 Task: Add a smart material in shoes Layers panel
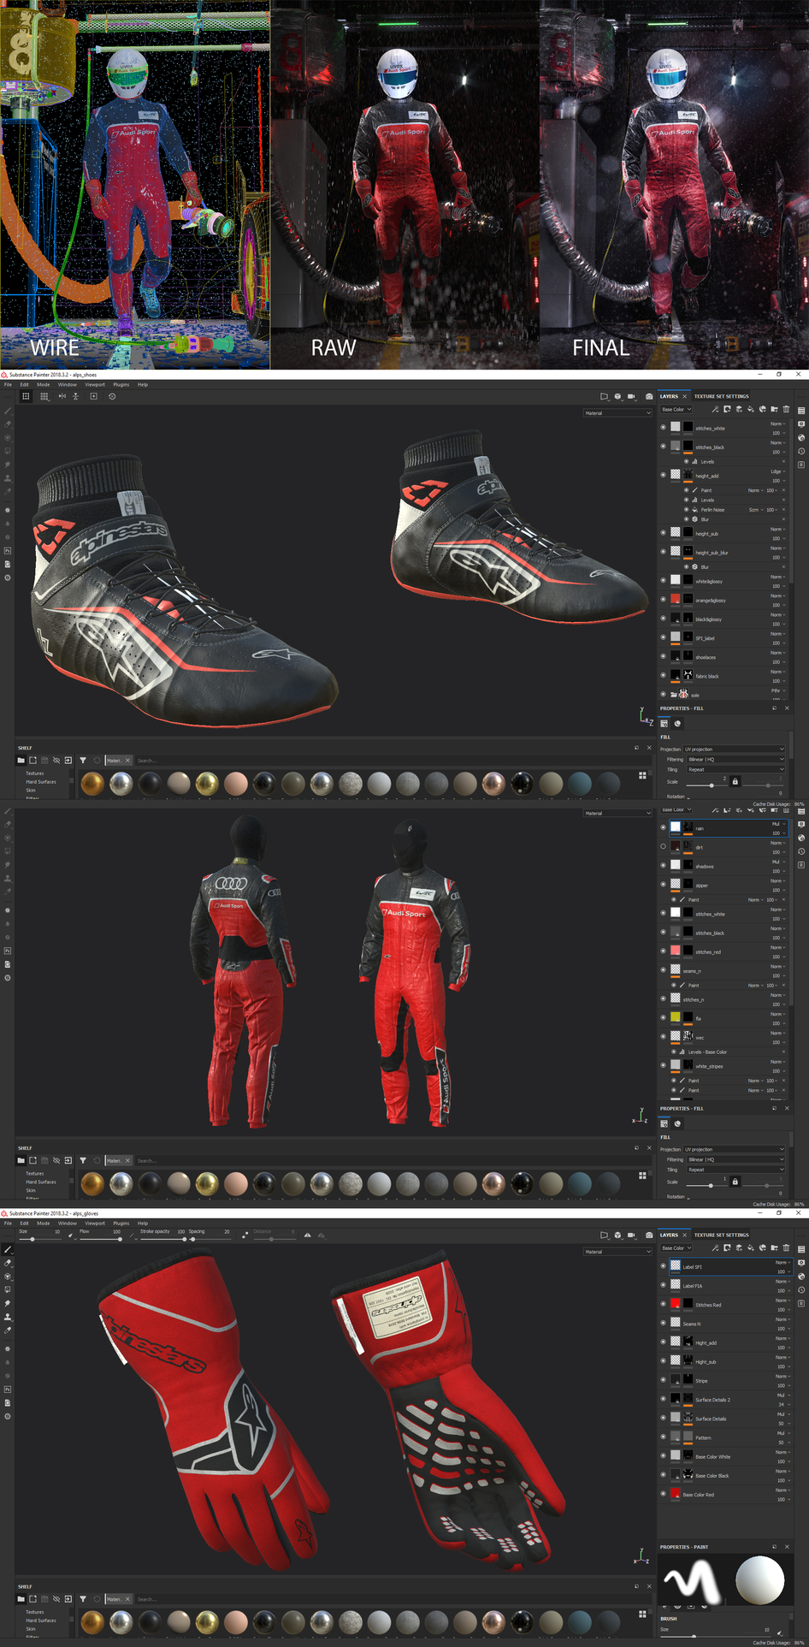[x=763, y=409]
